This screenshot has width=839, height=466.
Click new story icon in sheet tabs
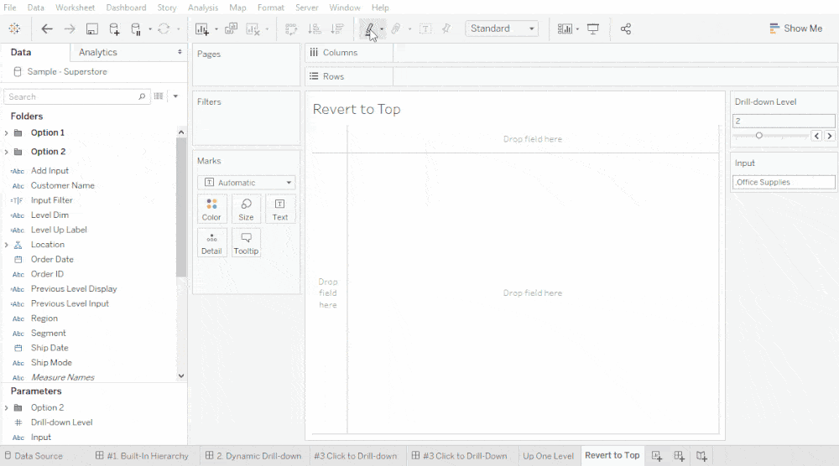[x=701, y=456]
